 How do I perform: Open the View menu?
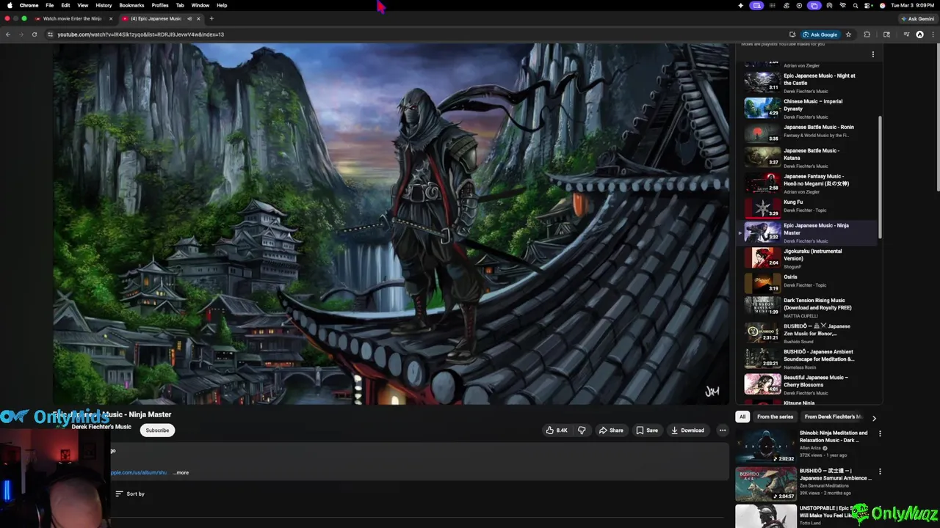(82, 5)
